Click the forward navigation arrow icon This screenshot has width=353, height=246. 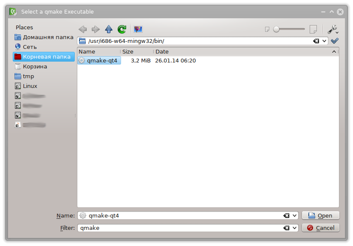96,29
